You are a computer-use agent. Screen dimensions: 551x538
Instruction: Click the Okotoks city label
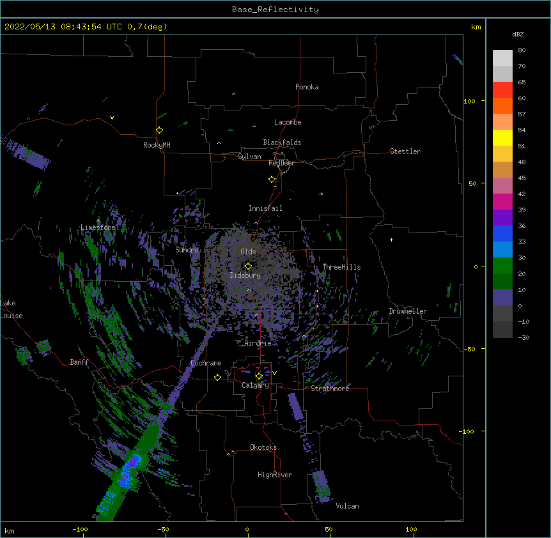[263, 447]
